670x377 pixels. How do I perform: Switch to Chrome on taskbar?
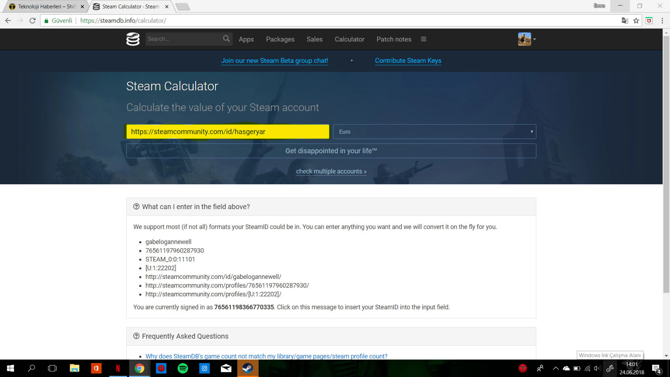(x=140, y=368)
